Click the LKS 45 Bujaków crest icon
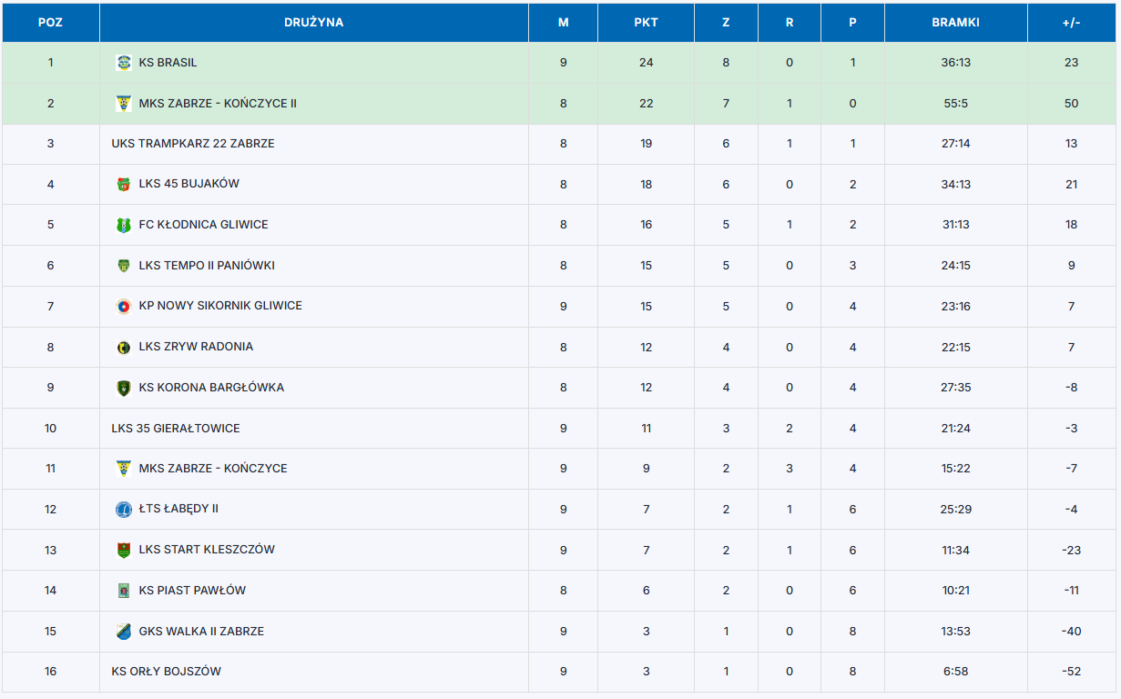Image resolution: width=1121 pixels, height=699 pixels. point(124,185)
